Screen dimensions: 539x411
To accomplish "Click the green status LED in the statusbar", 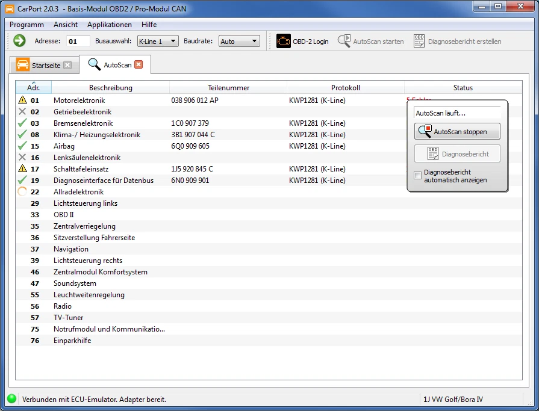I will (x=10, y=399).
